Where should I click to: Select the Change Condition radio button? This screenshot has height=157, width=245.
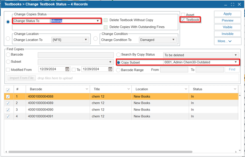click(95, 38)
